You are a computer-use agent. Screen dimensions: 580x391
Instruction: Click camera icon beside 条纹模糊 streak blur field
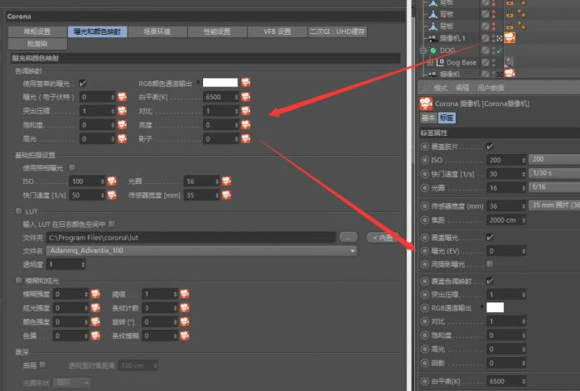pos(185,335)
